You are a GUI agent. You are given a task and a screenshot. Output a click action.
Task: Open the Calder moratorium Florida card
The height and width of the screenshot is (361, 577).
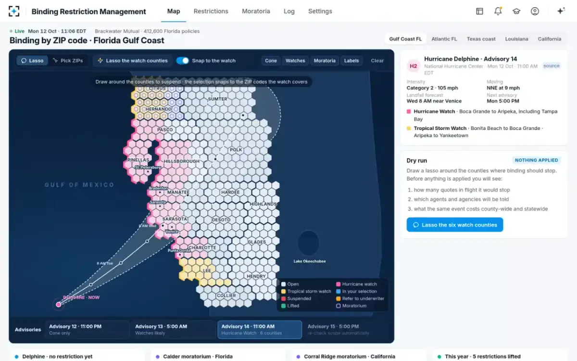tap(218, 355)
